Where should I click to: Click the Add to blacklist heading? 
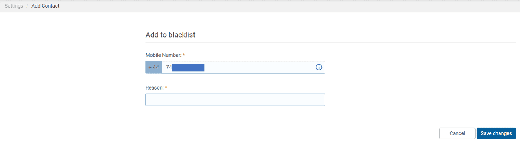[170, 35]
